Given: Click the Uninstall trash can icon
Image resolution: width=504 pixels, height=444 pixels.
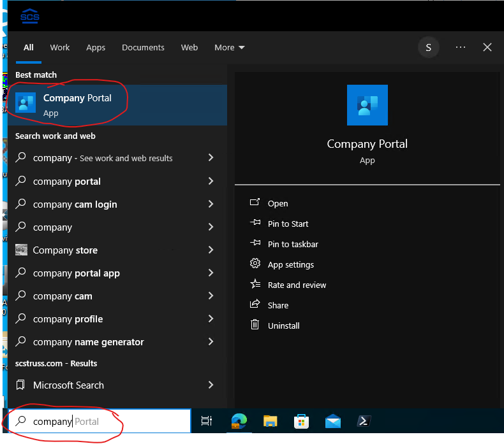Looking at the screenshot, I should (x=255, y=324).
